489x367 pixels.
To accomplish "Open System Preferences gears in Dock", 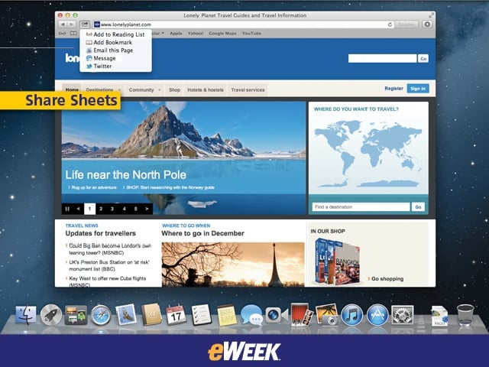I will (403, 315).
